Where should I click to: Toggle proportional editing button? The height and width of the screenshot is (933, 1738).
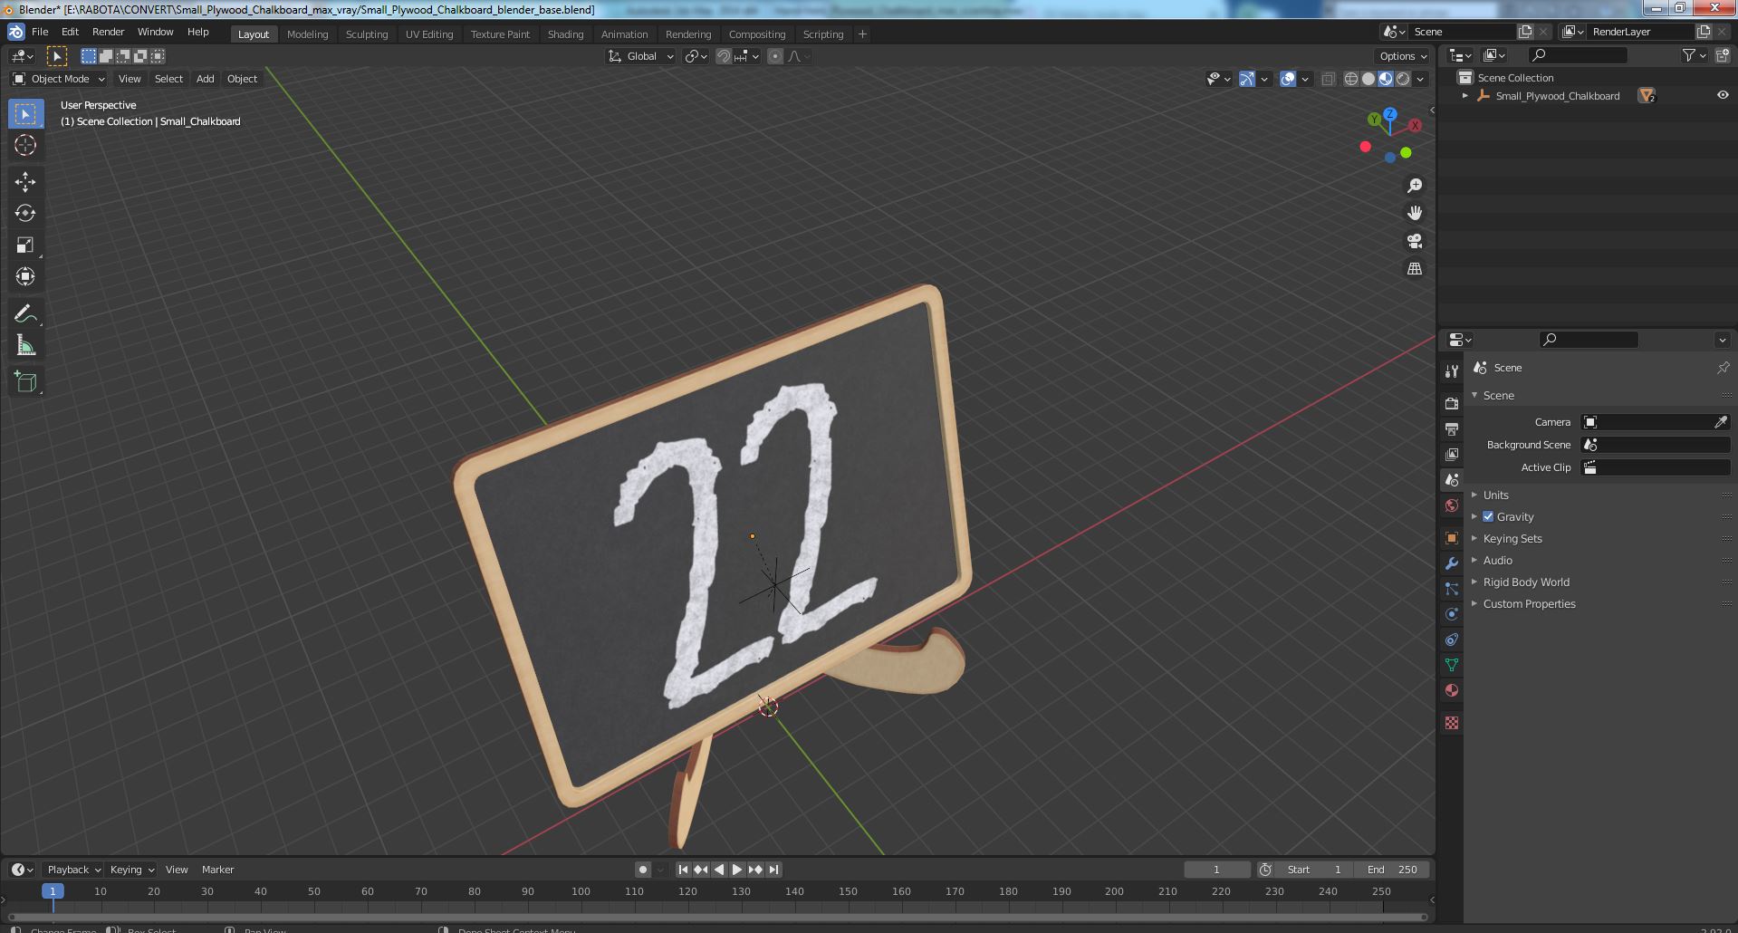pos(775,56)
